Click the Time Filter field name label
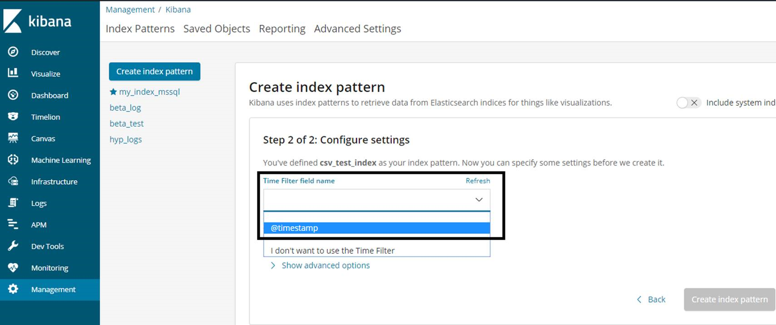This screenshot has height=325, width=776. [299, 181]
